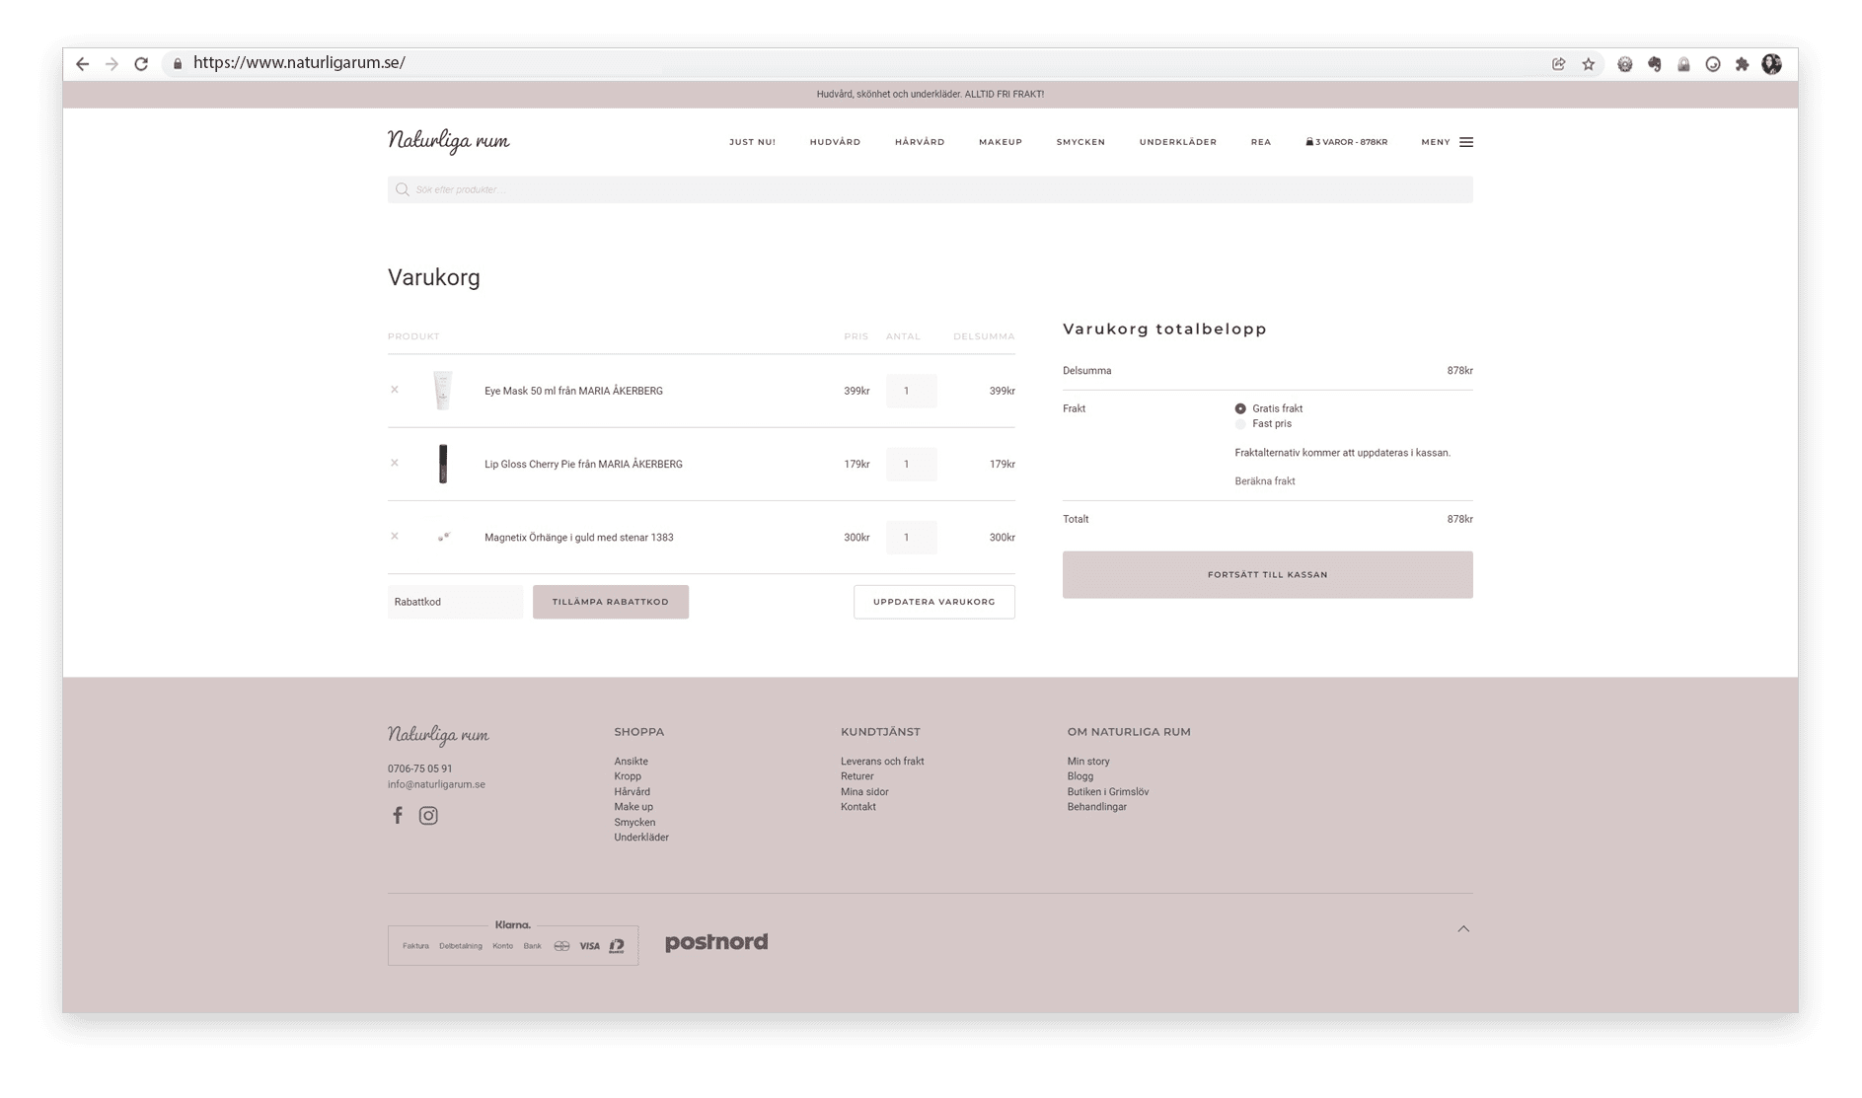The image size is (1862, 1098).
Task: Open the Ansikte footer link
Action: pyautogui.click(x=632, y=762)
